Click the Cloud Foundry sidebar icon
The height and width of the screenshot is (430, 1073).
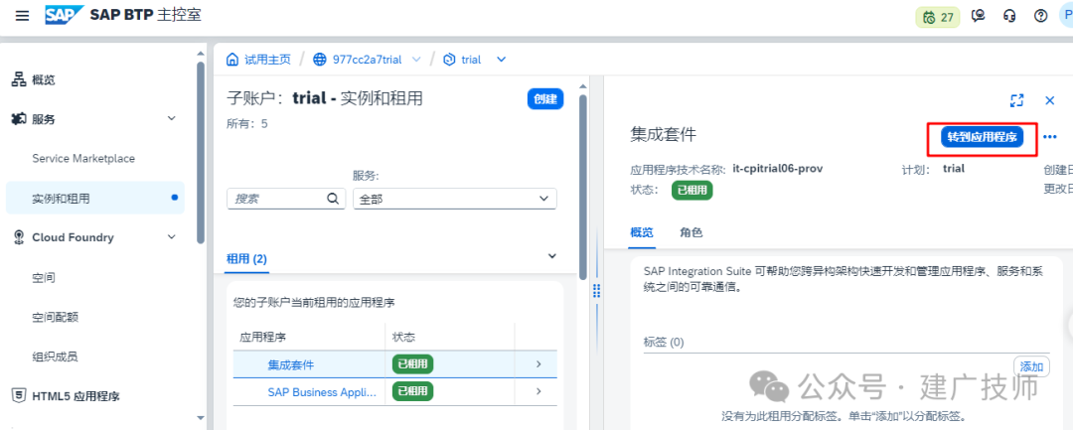(x=19, y=237)
